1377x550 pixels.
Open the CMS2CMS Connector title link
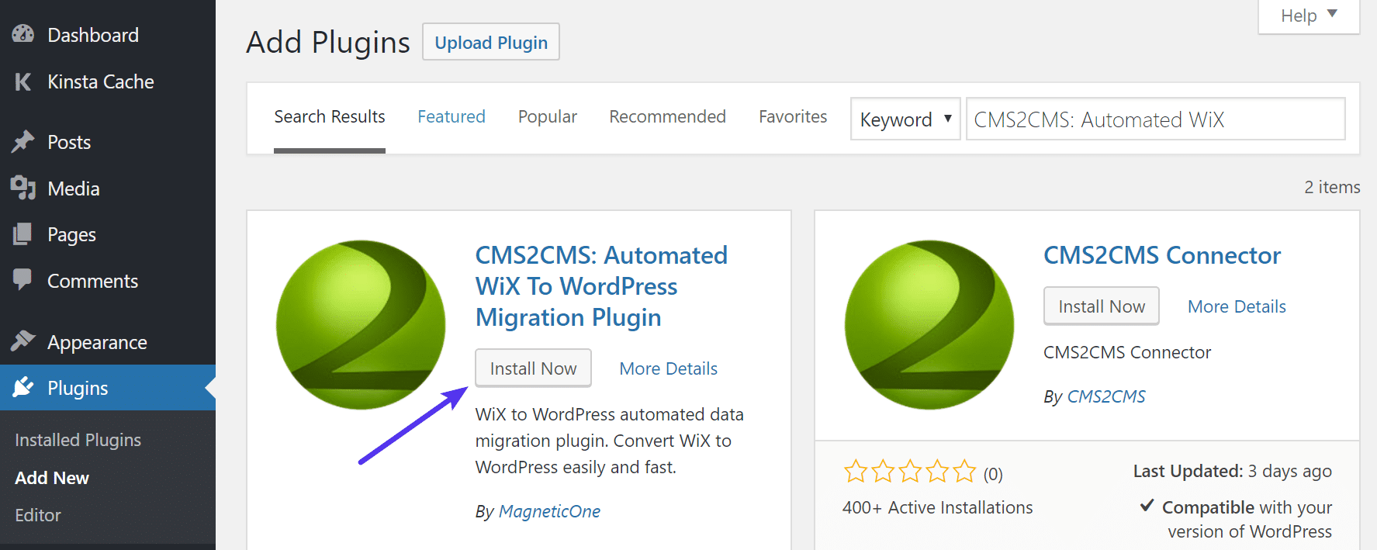tap(1162, 255)
